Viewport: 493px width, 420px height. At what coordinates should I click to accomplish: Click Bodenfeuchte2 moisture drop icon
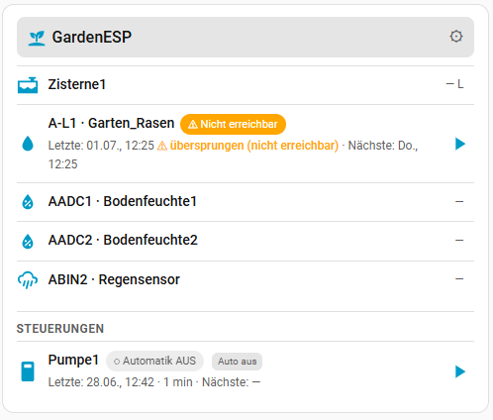(28, 241)
